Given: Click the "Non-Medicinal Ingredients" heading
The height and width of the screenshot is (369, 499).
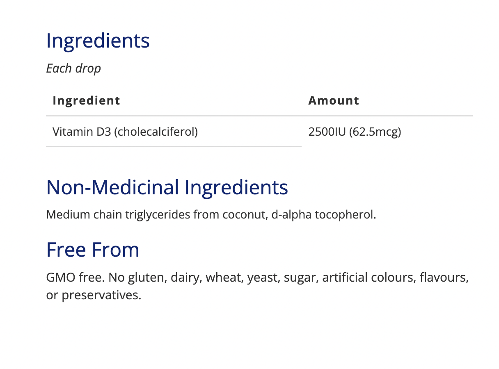Looking at the screenshot, I should point(167,187).
